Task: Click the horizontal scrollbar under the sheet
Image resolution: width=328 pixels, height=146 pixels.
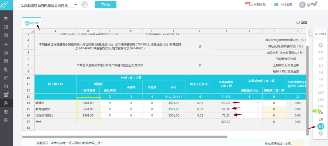Action: pyautogui.click(x=125, y=137)
